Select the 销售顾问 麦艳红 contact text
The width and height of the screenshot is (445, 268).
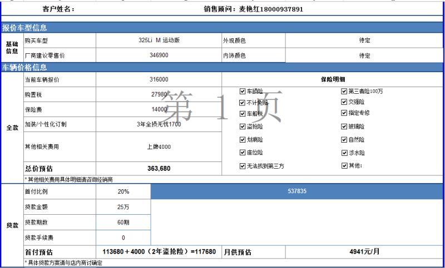(x=253, y=9)
